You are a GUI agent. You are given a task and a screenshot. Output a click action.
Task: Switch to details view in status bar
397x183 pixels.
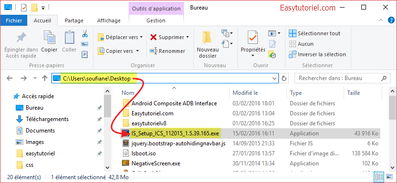pyautogui.click(x=379, y=177)
